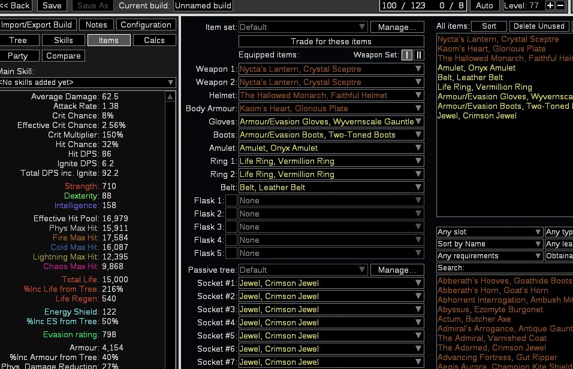Open the Socket #1 jewel dropdown
Screen dimensions: 573x369
[331, 283]
